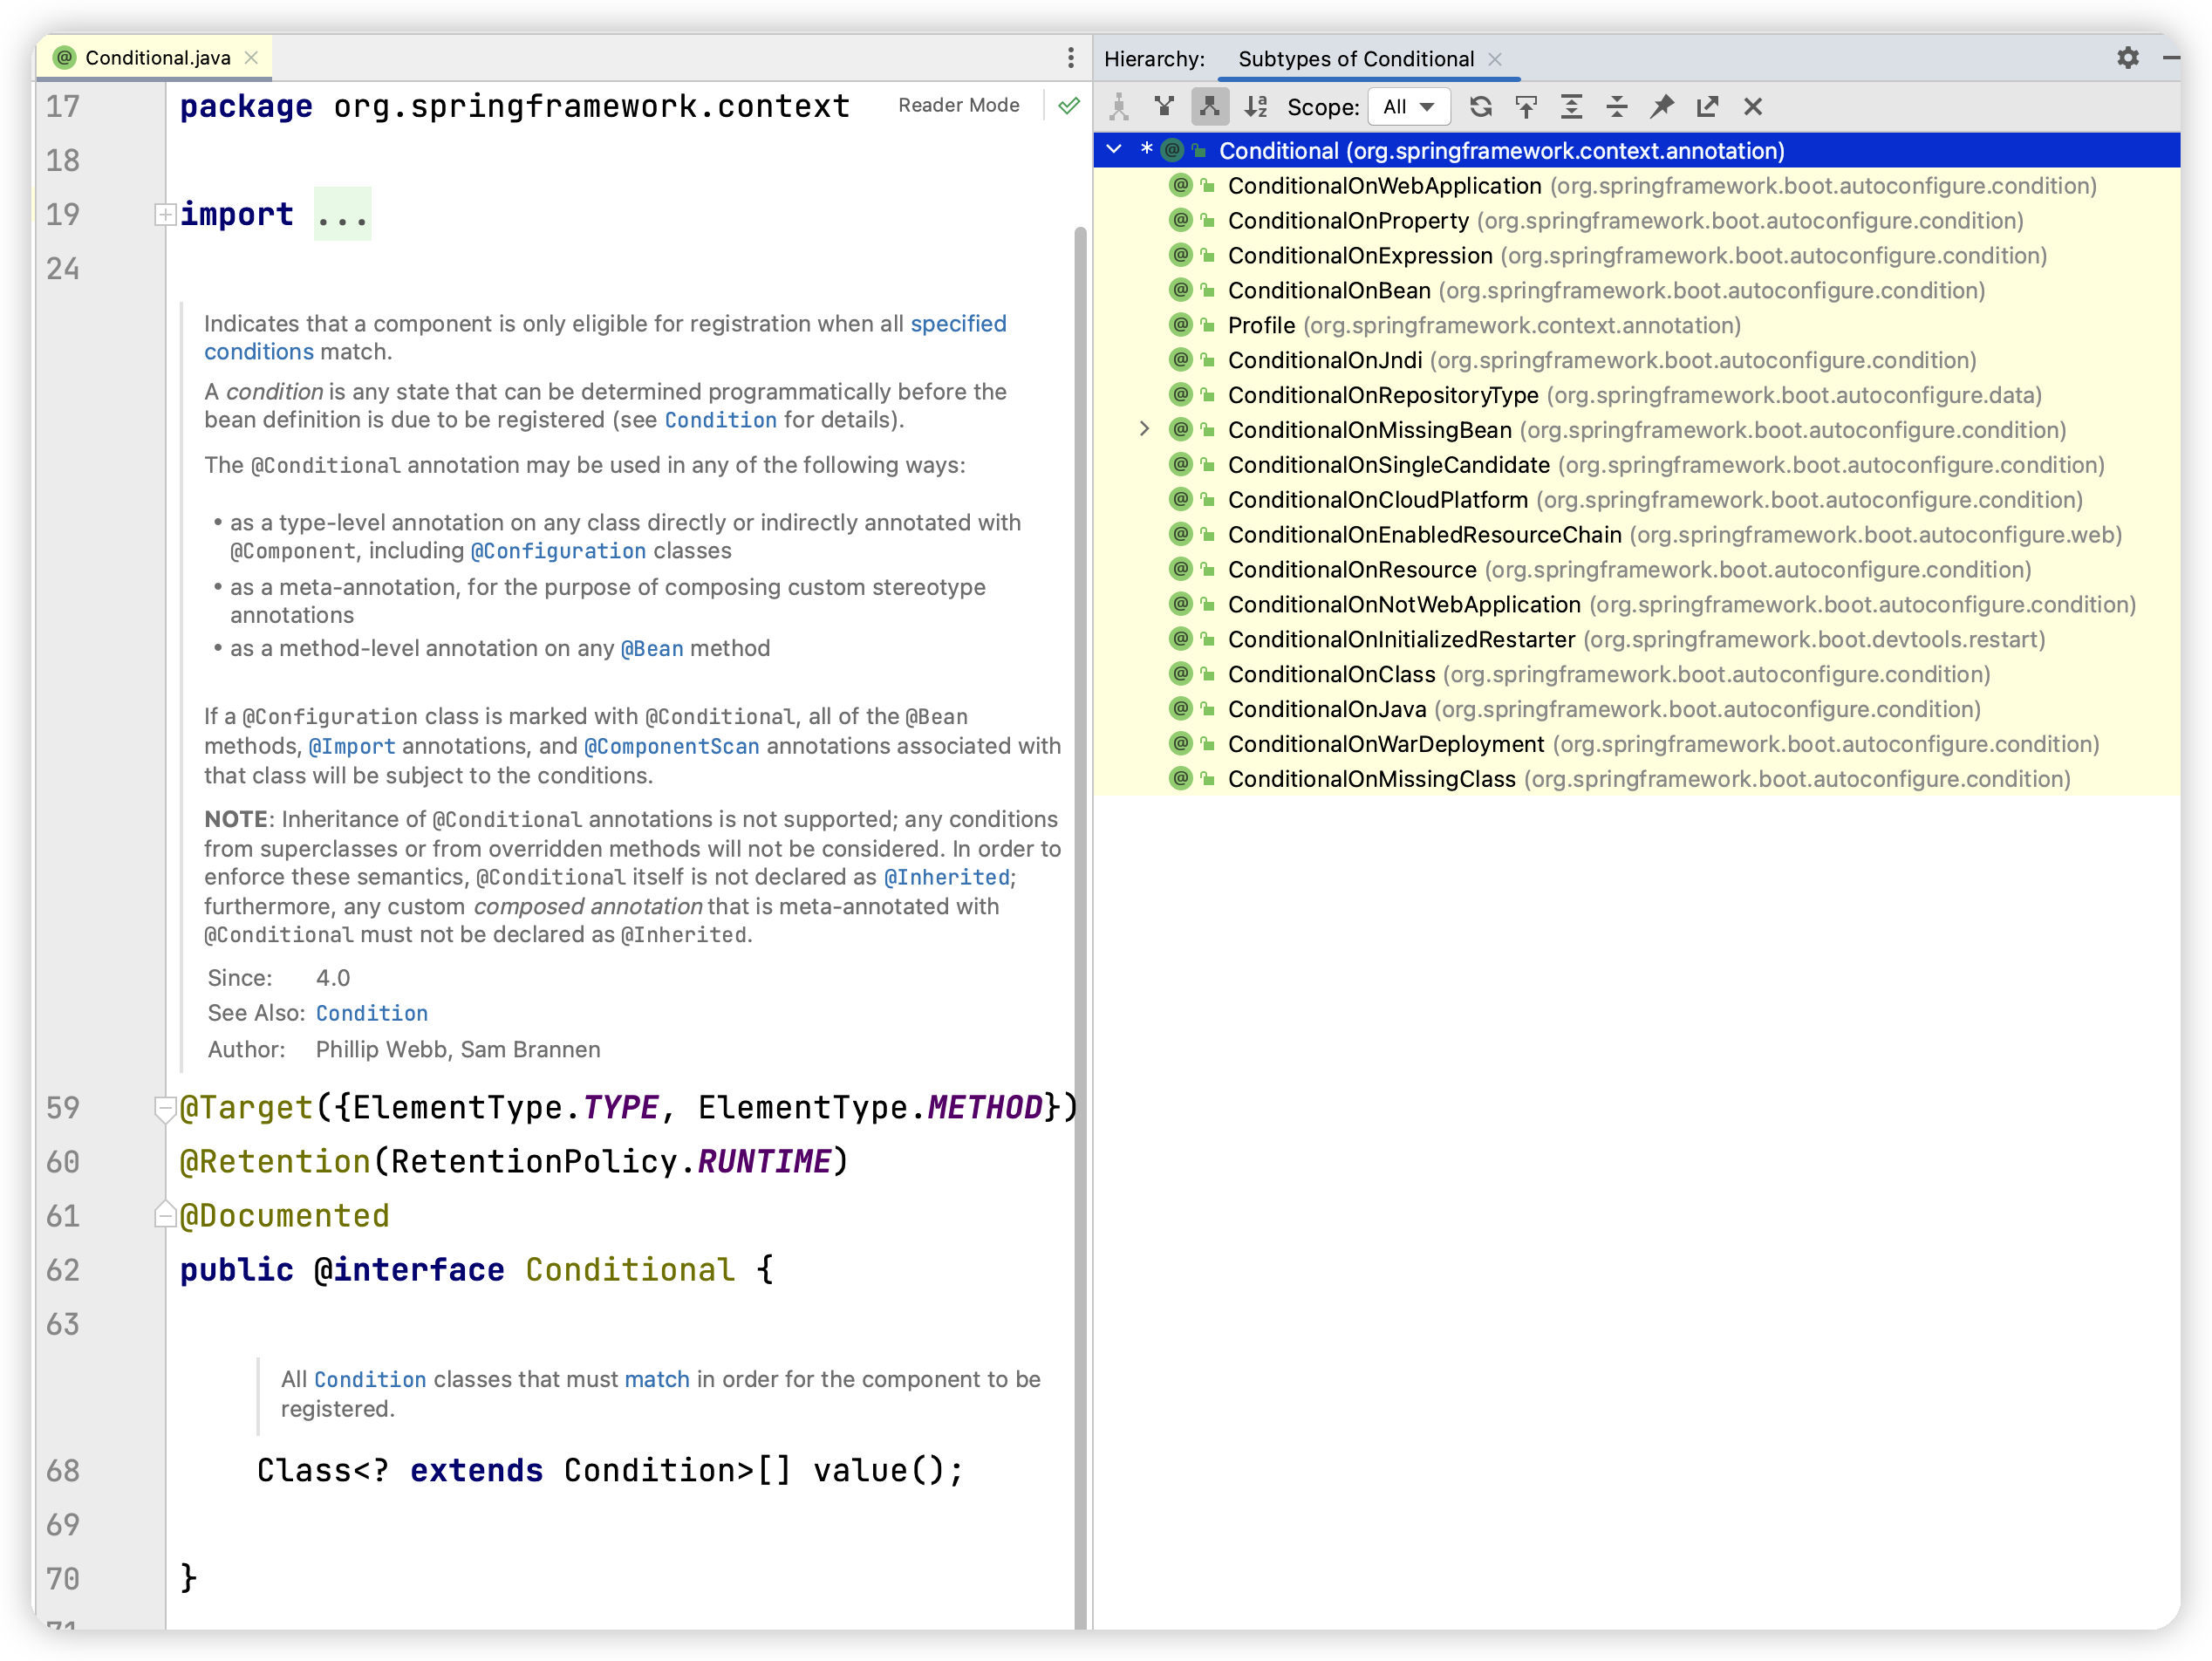Viewport: 2212px width, 1661px height.
Task: Open the @ComponentScan documentation link
Action: [x=672, y=746]
